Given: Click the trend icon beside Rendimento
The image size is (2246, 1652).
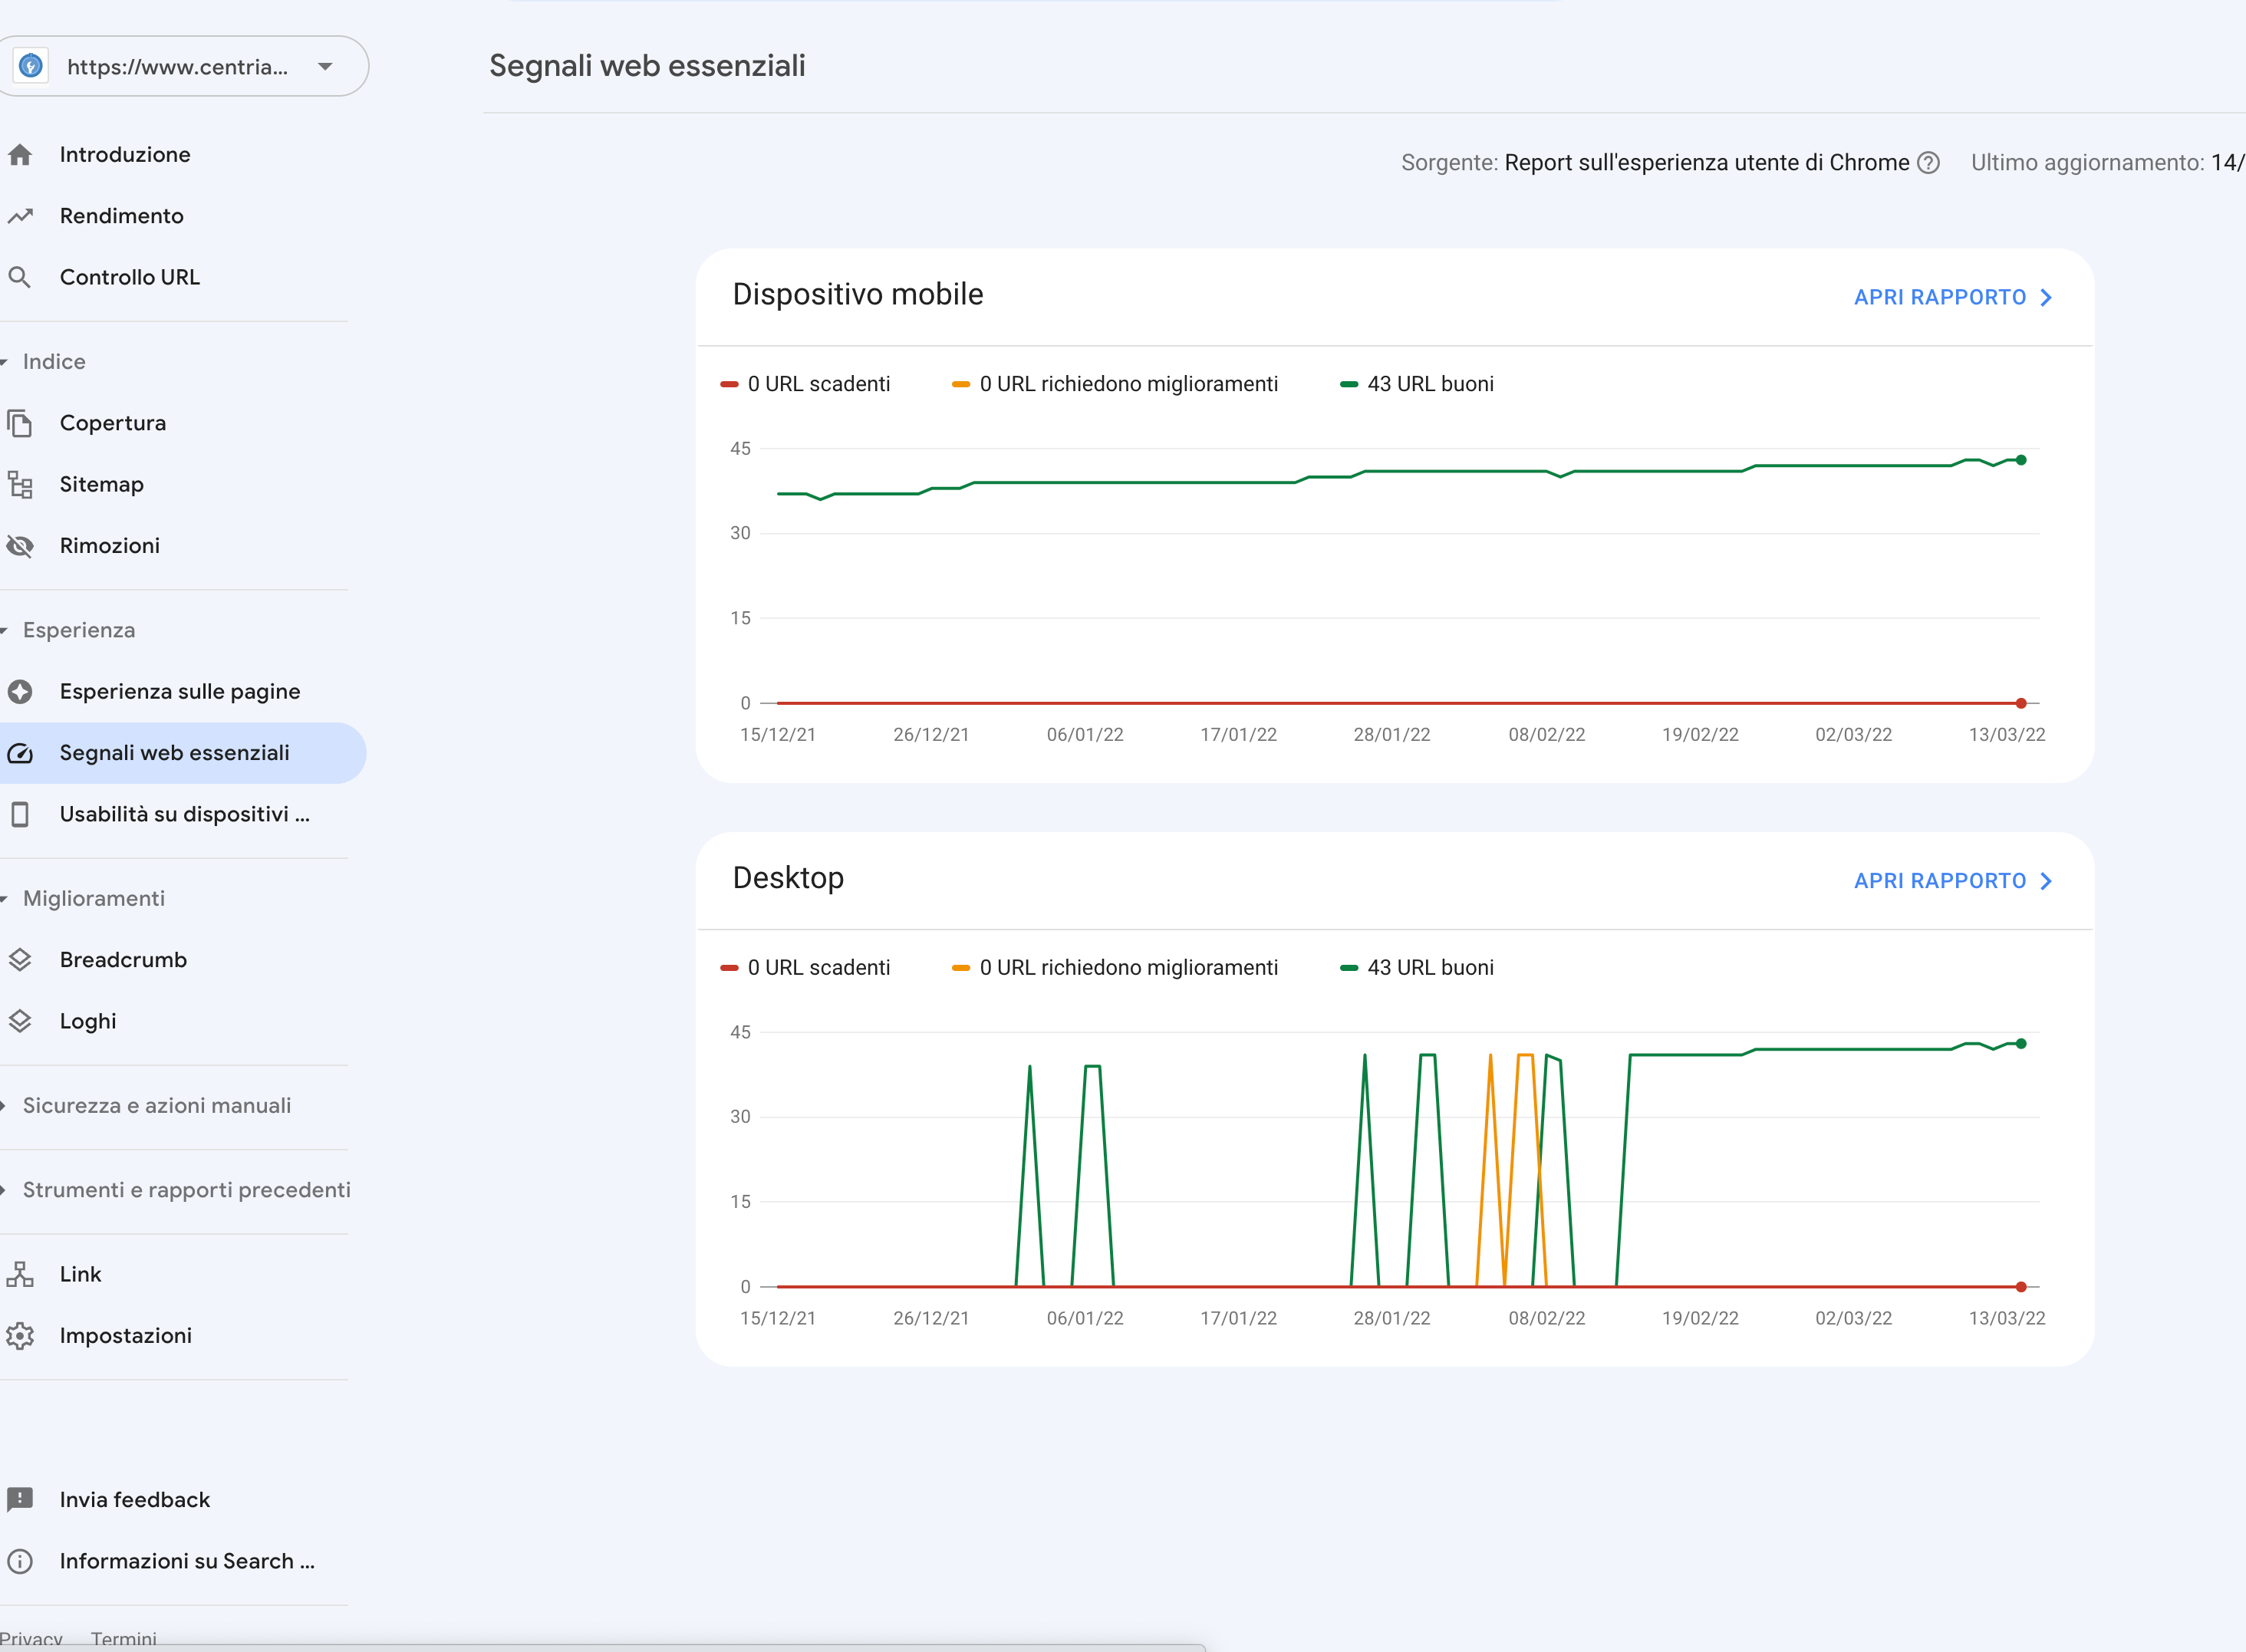Looking at the screenshot, I should [20, 216].
